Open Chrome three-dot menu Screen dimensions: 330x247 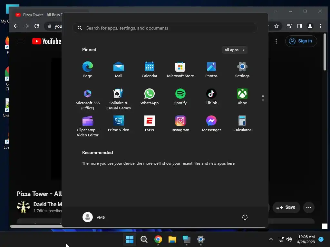[320, 26]
